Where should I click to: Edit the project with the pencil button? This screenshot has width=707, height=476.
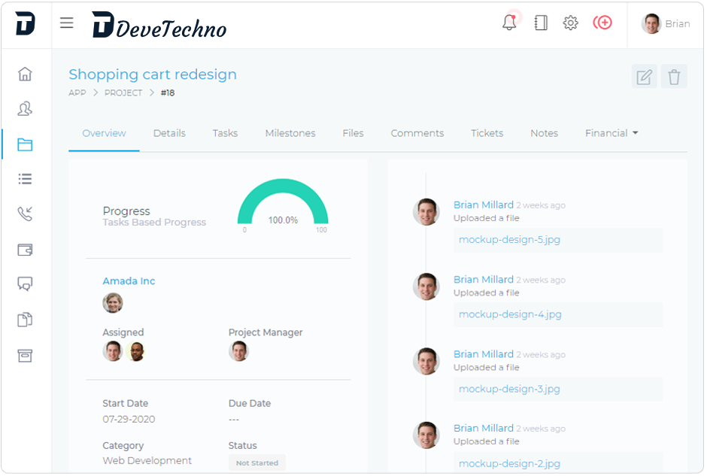pos(644,77)
